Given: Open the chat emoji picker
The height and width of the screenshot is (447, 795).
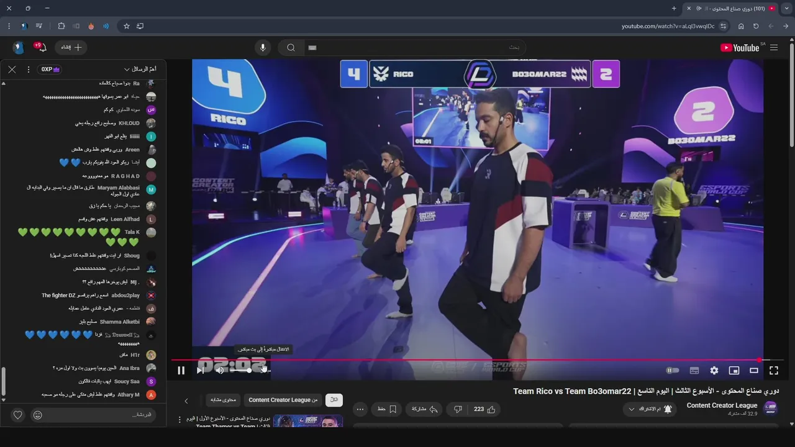Looking at the screenshot, I should pos(38,415).
